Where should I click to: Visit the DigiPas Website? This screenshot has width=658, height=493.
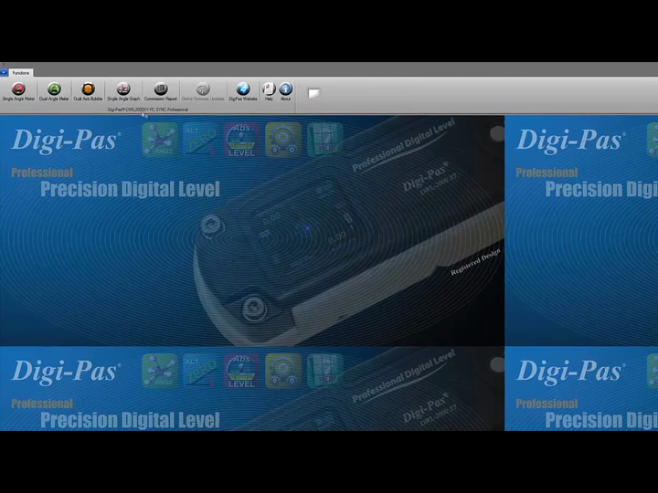242,90
